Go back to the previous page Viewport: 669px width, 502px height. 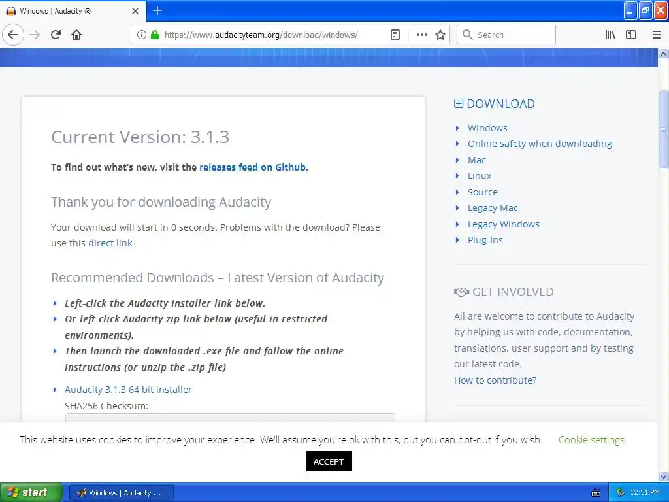pyautogui.click(x=13, y=35)
